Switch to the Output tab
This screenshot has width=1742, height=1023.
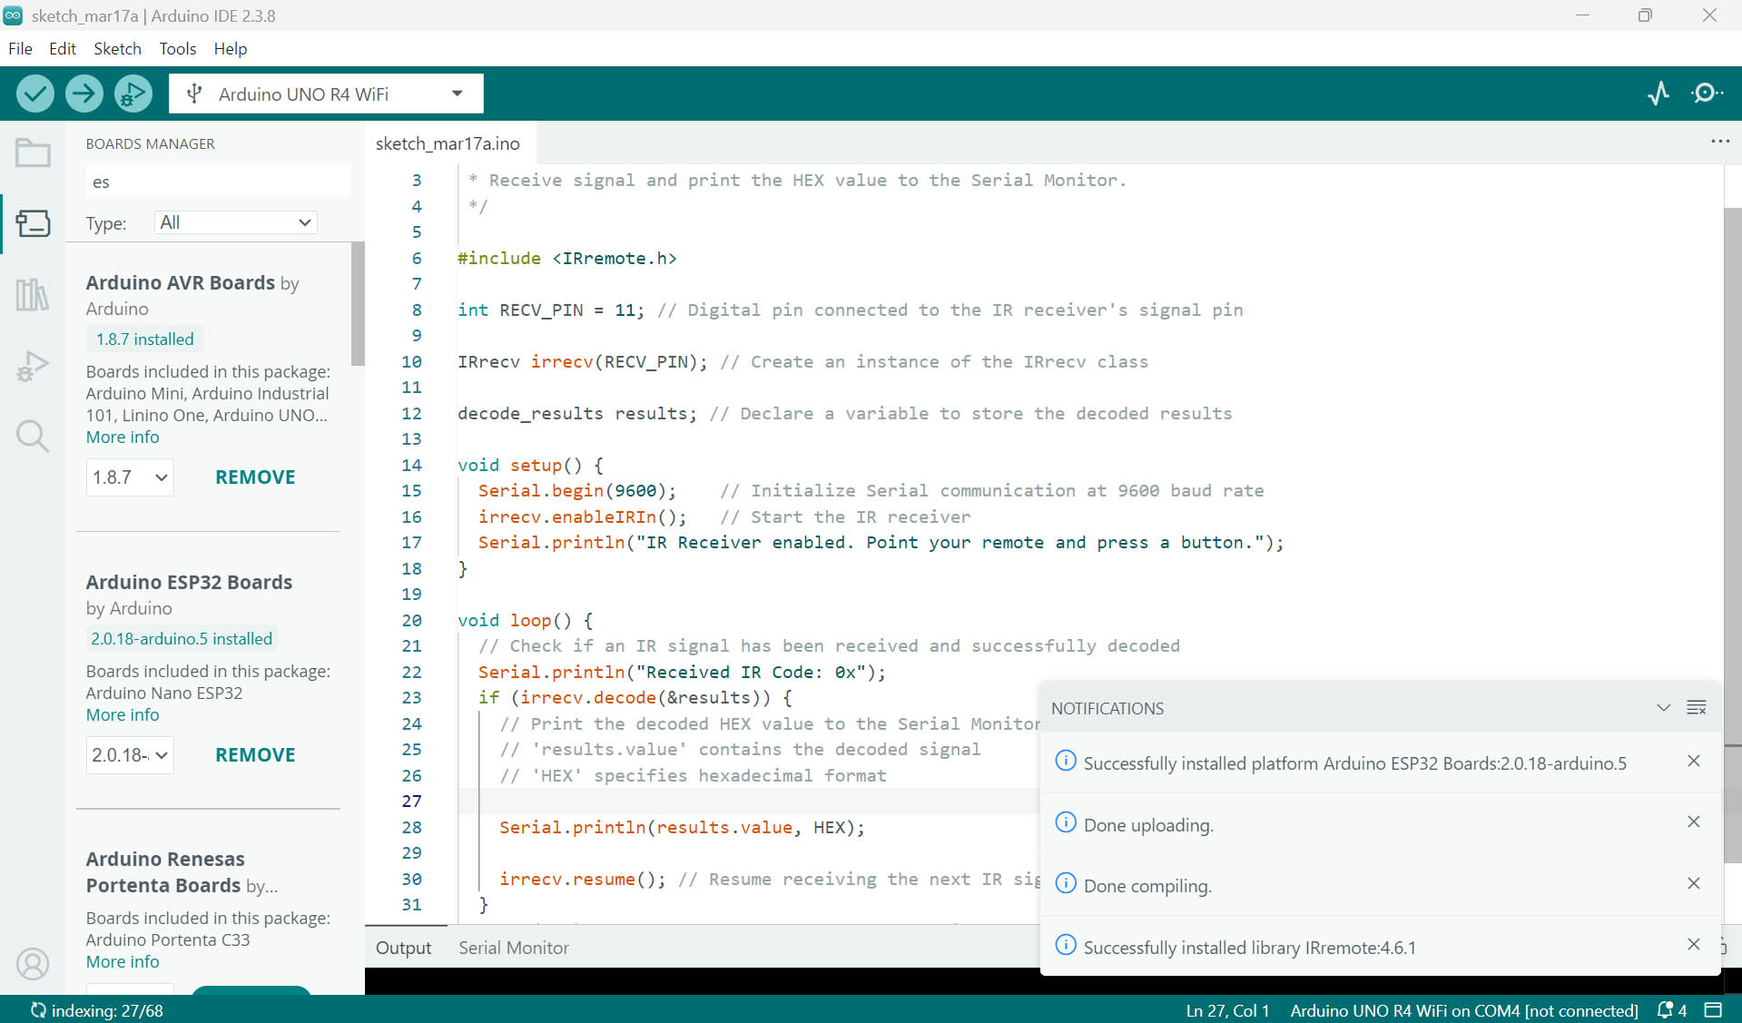point(404,948)
